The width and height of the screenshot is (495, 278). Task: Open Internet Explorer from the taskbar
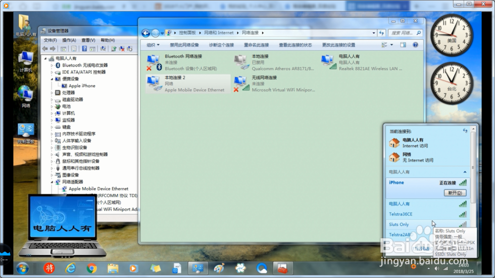[70, 268]
